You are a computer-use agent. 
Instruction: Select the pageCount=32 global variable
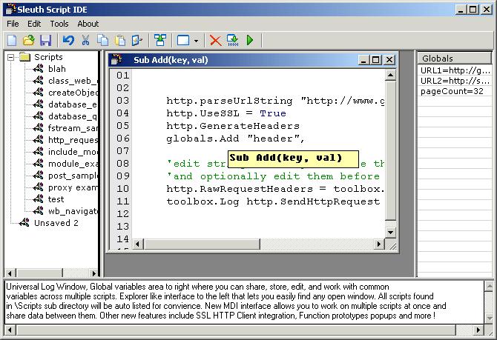point(452,91)
